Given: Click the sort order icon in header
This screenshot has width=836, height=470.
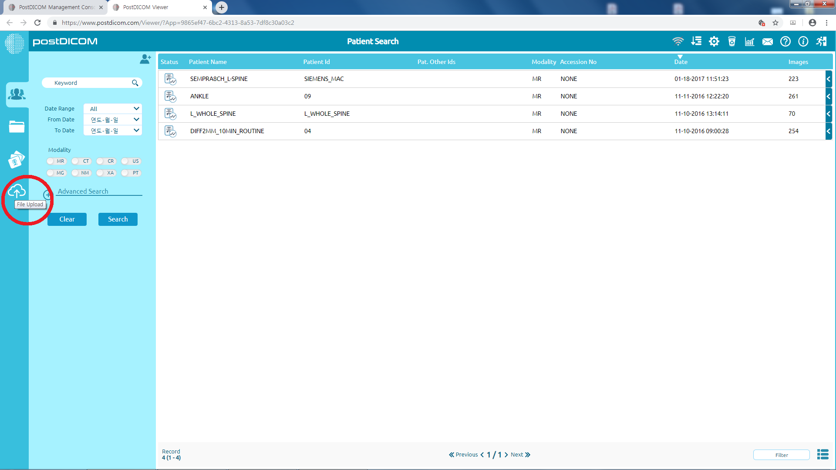Looking at the screenshot, I should (696, 41).
